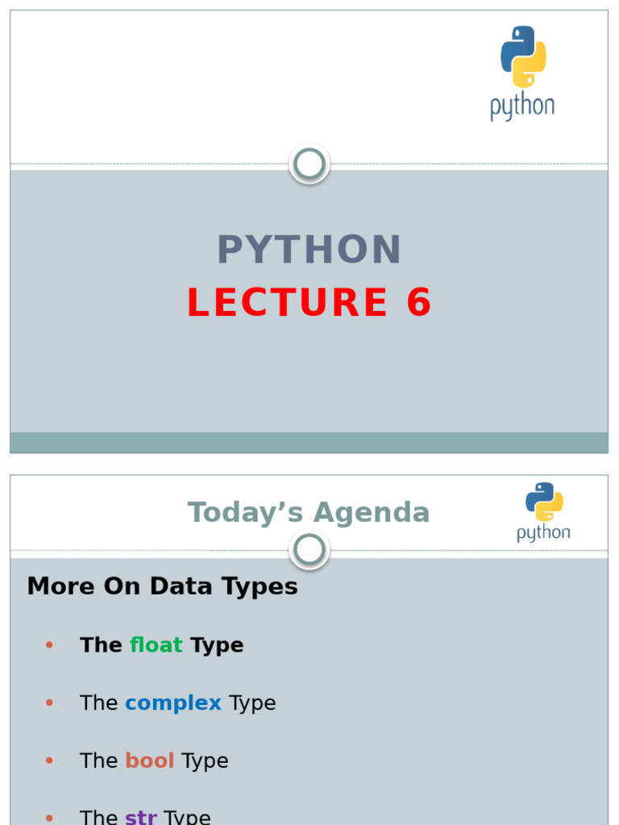Click the PYTHON title text
The height and width of the screenshot is (825, 619).
309,250
